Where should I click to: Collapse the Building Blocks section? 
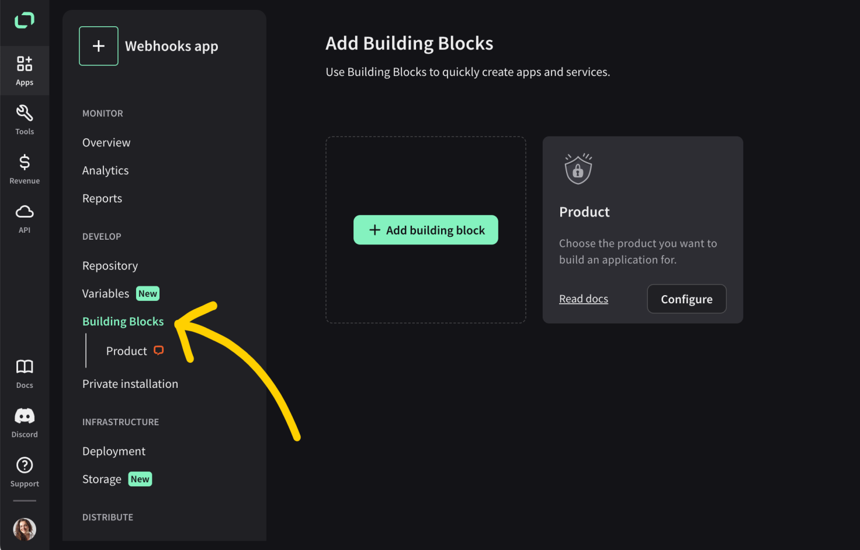123,322
